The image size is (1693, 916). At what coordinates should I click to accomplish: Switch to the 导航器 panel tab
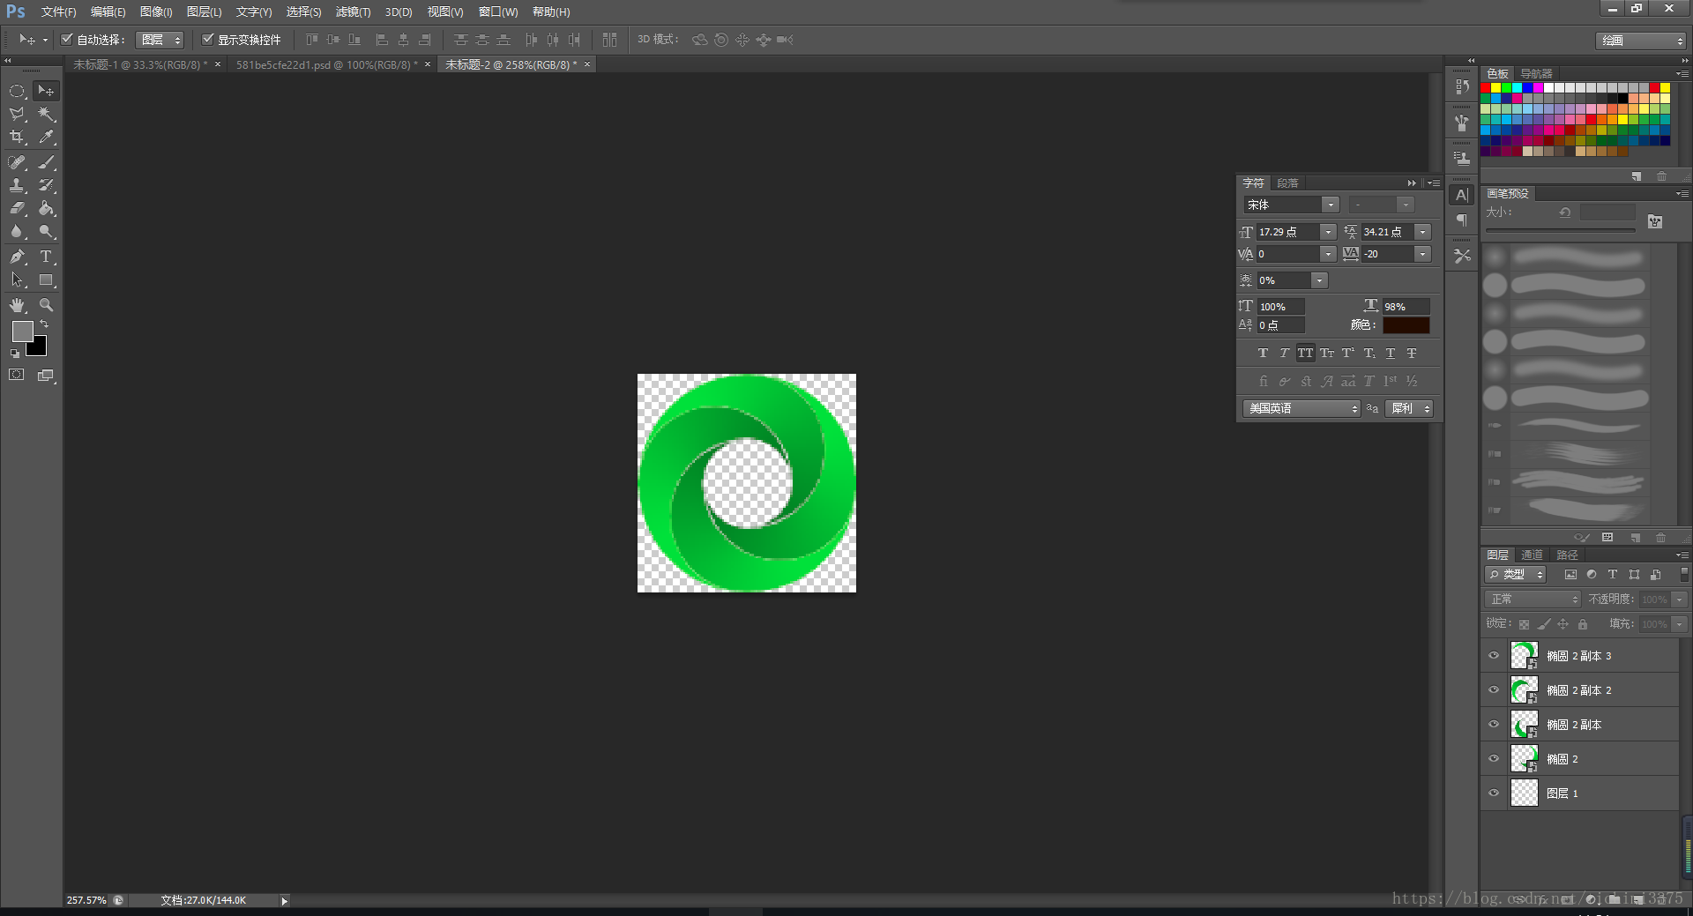(1536, 73)
